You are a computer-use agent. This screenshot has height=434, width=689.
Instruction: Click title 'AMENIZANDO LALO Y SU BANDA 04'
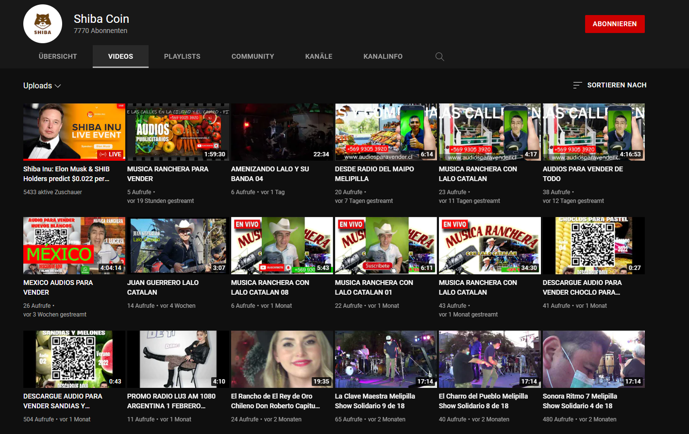[270, 174]
